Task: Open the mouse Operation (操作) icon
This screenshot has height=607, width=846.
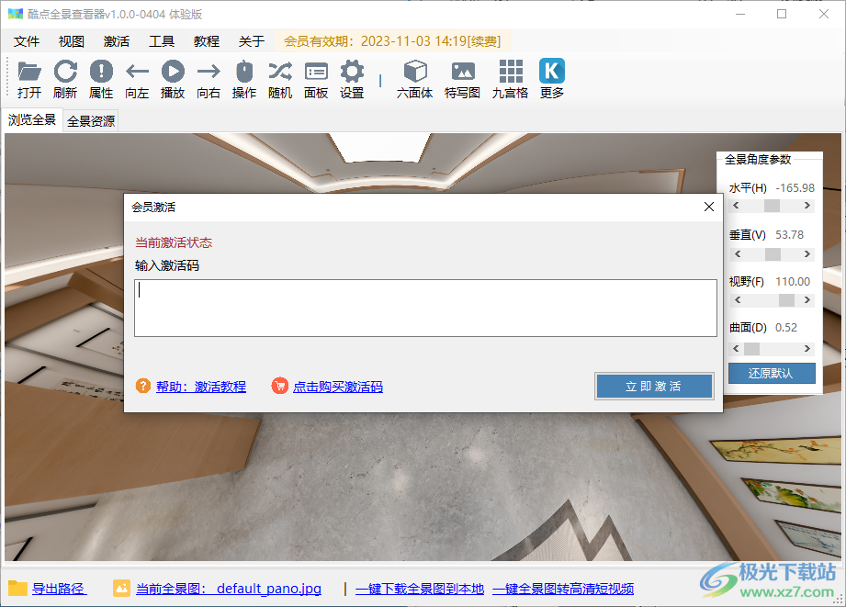Action: [244, 72]
